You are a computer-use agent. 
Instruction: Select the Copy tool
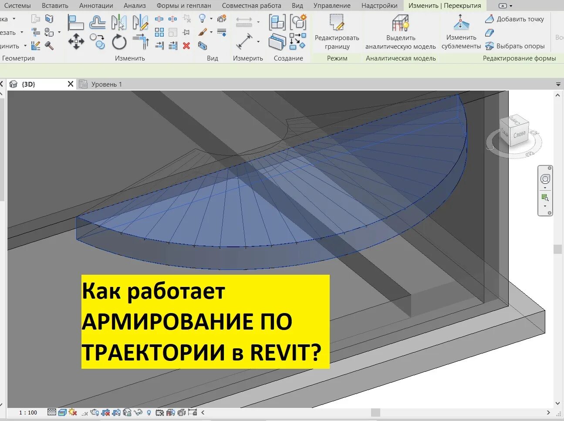[98, 42]
